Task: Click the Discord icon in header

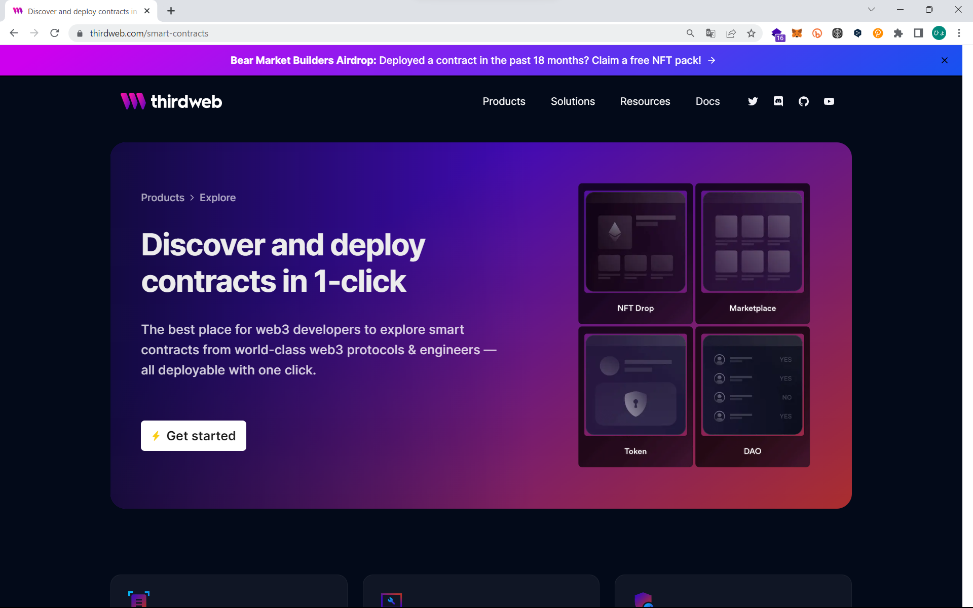Action: (x=778, y=101)
